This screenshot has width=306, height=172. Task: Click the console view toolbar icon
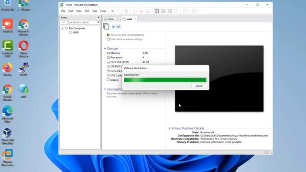point(185,11)
